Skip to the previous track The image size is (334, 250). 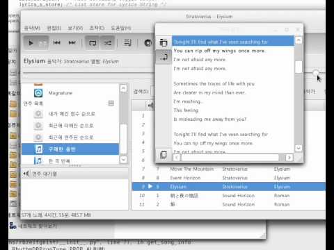pos(56,42)
